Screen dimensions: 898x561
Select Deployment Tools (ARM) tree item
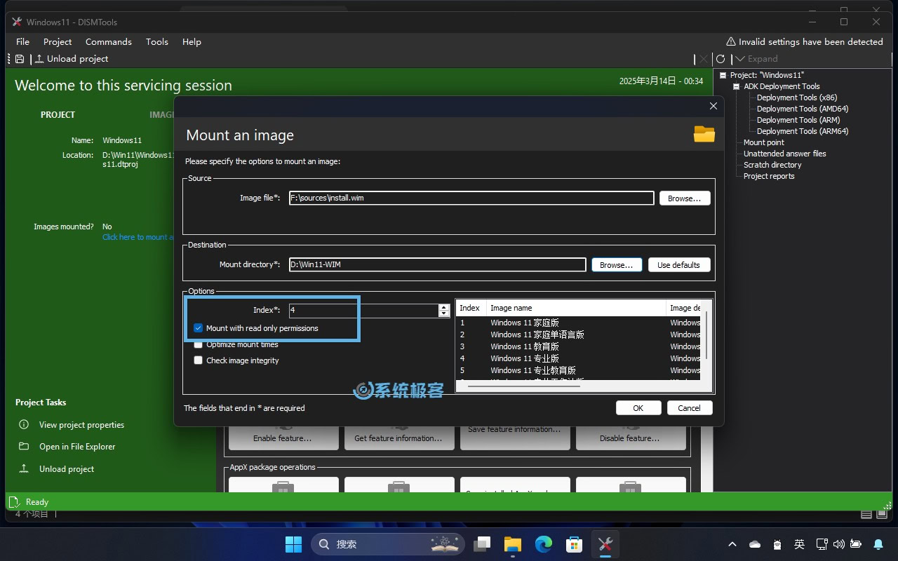point(798,120)
